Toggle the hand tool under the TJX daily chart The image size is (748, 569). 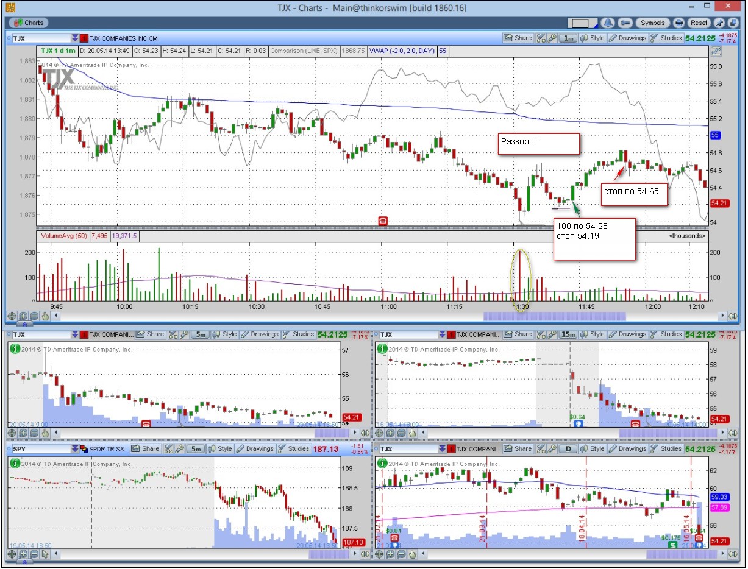(413, 554)
